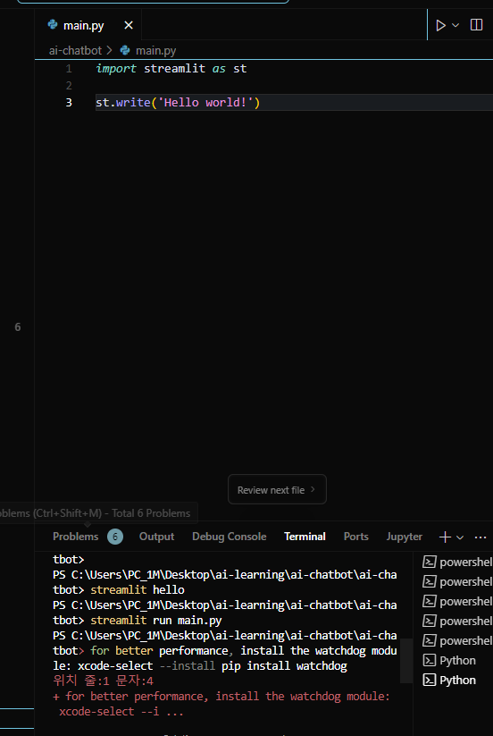Open run options dropdown beside play icon
Viewport: 493px width, 736px height.
[455, 25]
